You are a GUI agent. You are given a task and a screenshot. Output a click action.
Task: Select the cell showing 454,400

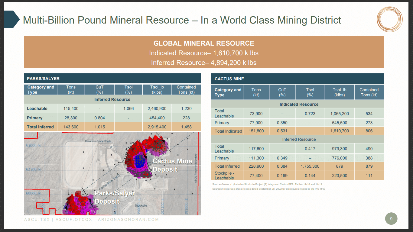pos(157,118)
